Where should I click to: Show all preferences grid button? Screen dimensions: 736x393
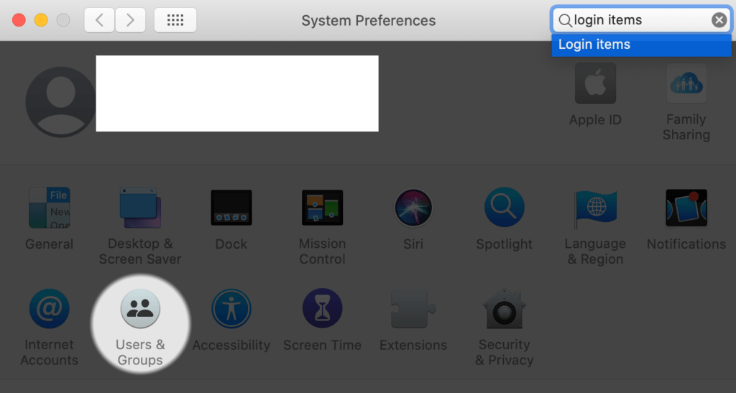tap(175, 20)
